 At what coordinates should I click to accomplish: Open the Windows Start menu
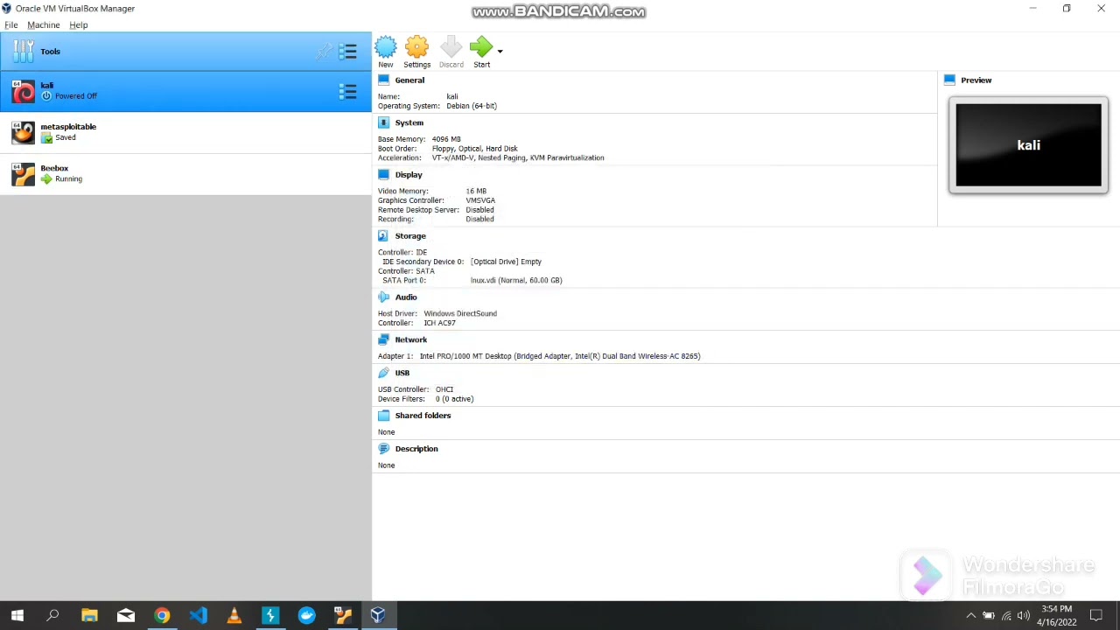(x=17, y=616)
